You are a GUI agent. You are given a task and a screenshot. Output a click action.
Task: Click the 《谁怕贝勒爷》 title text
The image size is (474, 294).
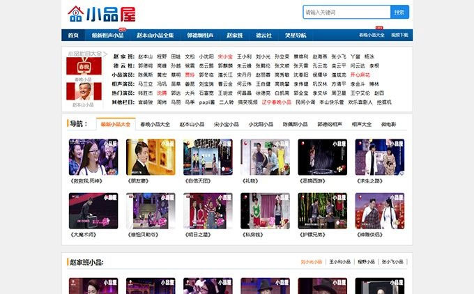click(x=143, y=235)
